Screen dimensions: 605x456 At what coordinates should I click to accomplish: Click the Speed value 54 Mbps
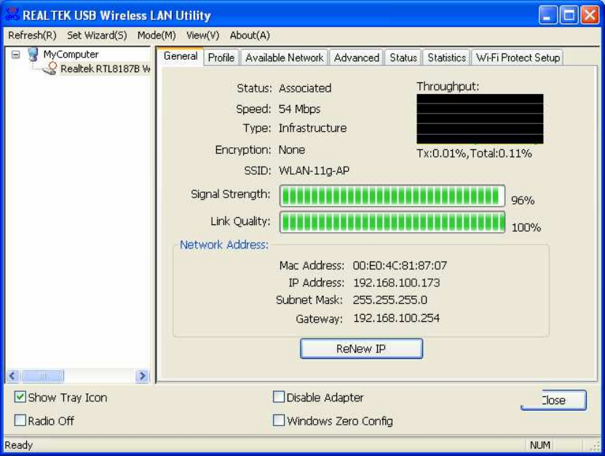coord(299,109)
